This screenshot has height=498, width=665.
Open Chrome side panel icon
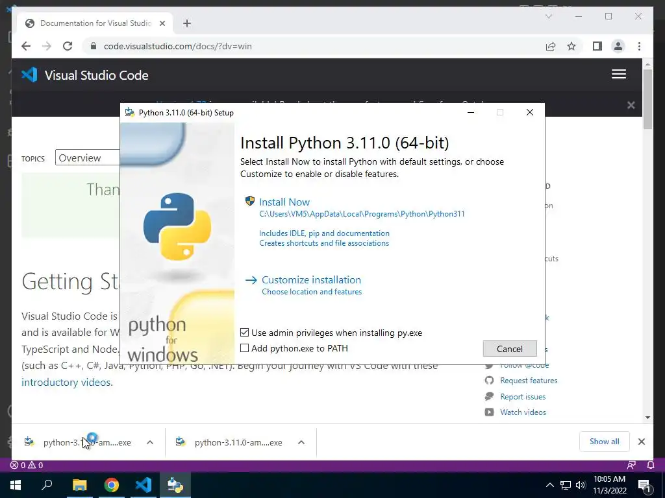(x=597, y=46)
